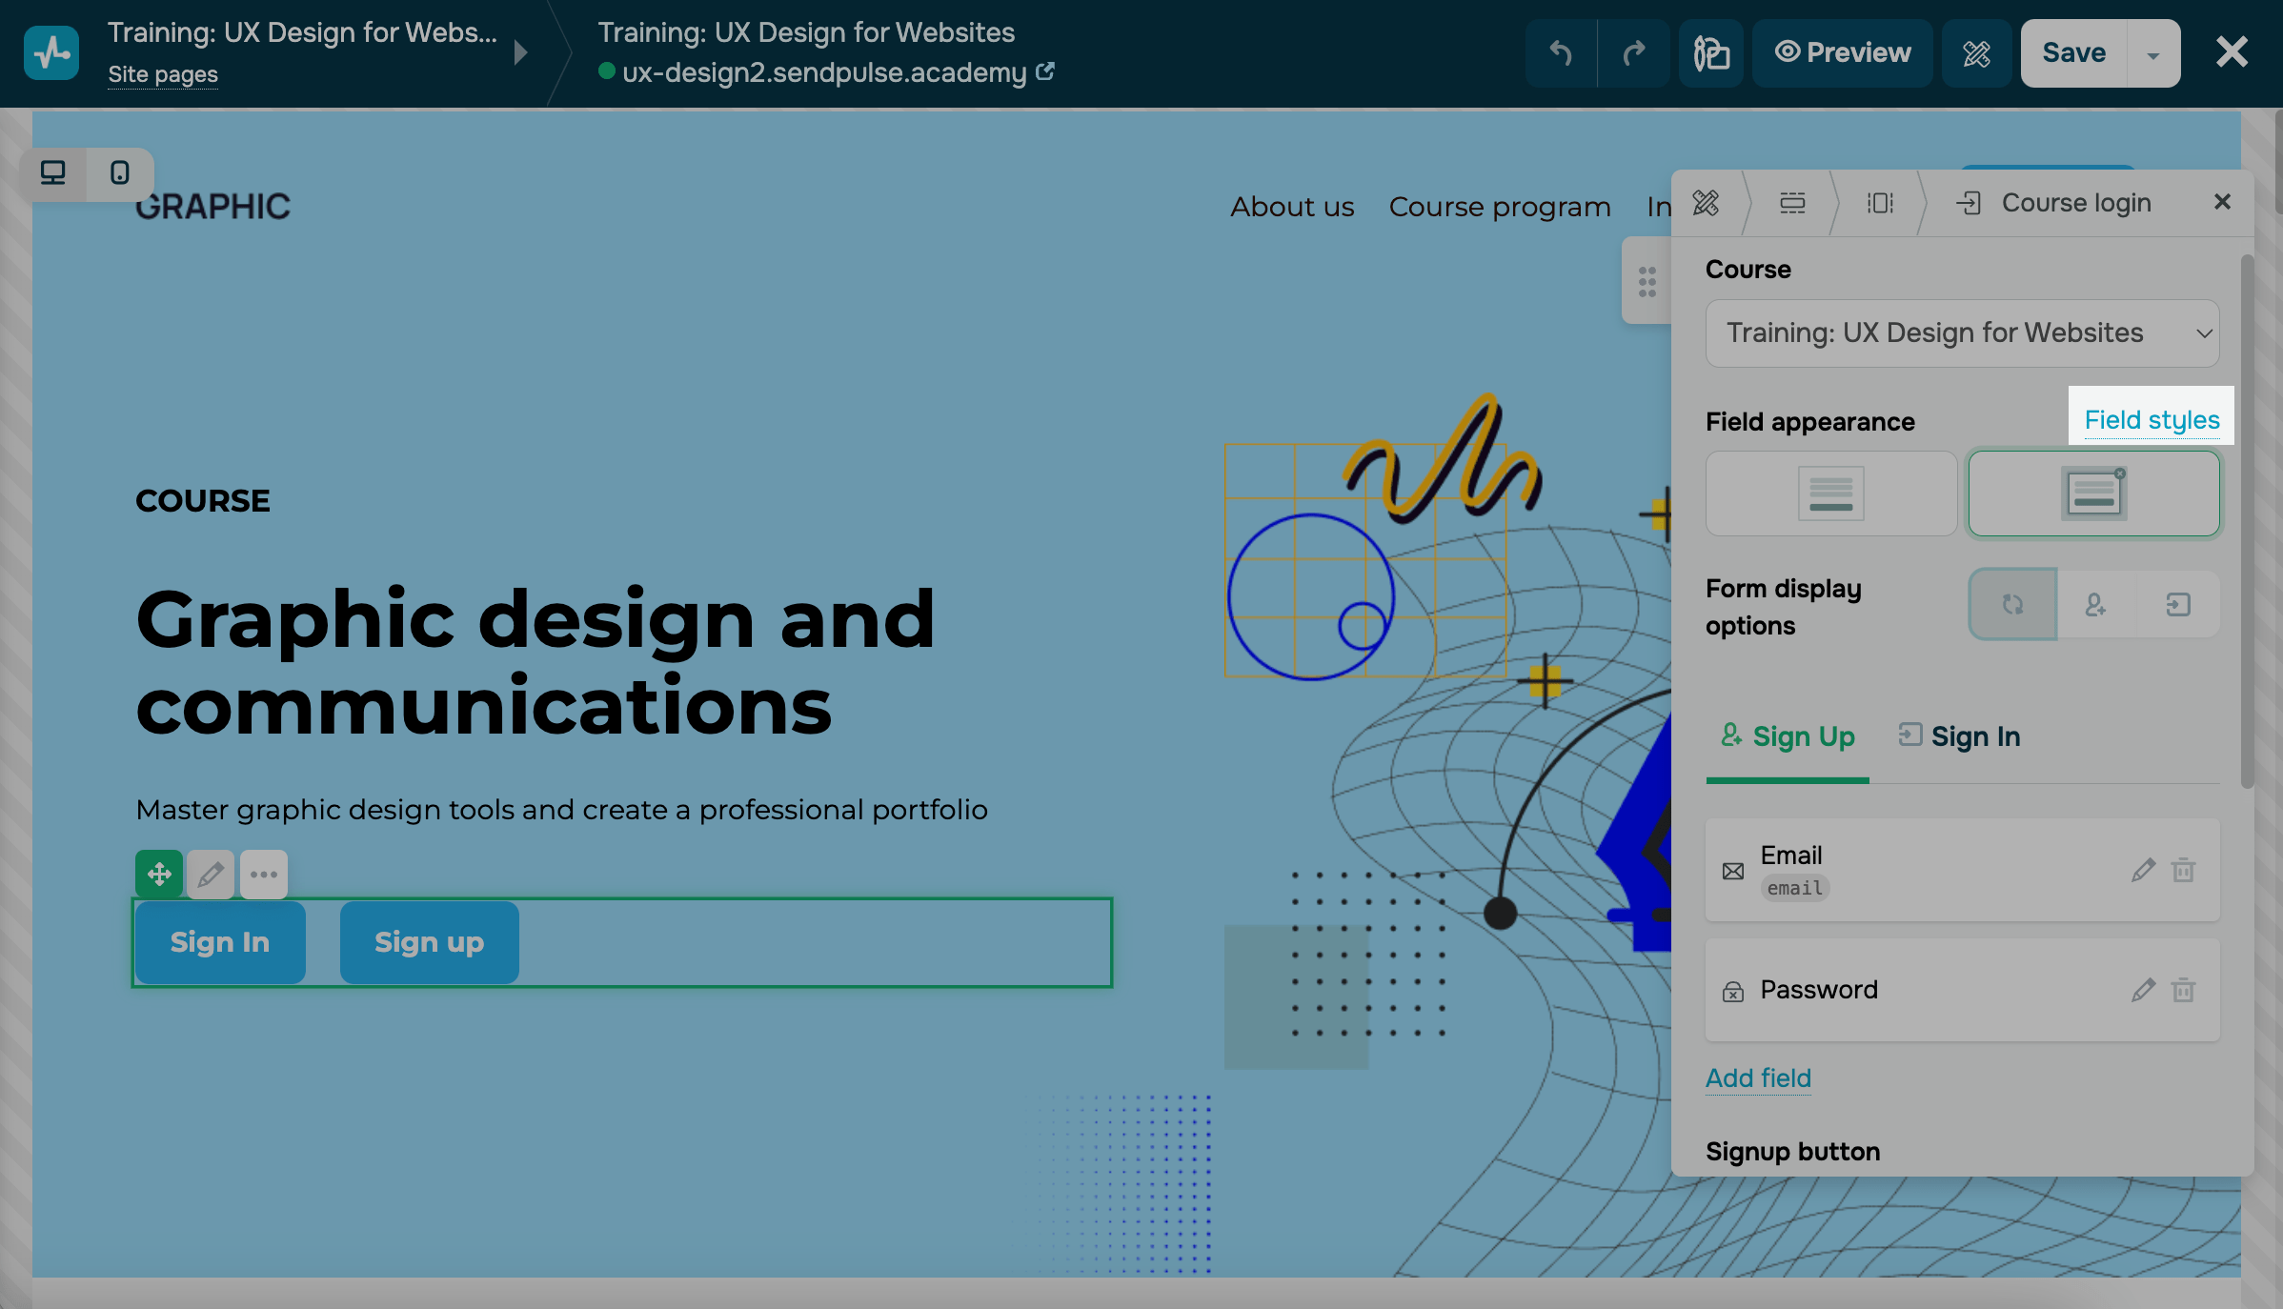Open the three-dots block options menu
The image size is (2283, 1309).
pos(264,874)
